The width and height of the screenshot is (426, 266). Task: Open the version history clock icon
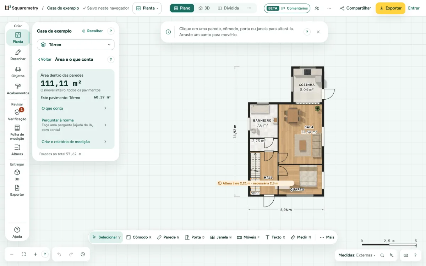tap(83, 254)
